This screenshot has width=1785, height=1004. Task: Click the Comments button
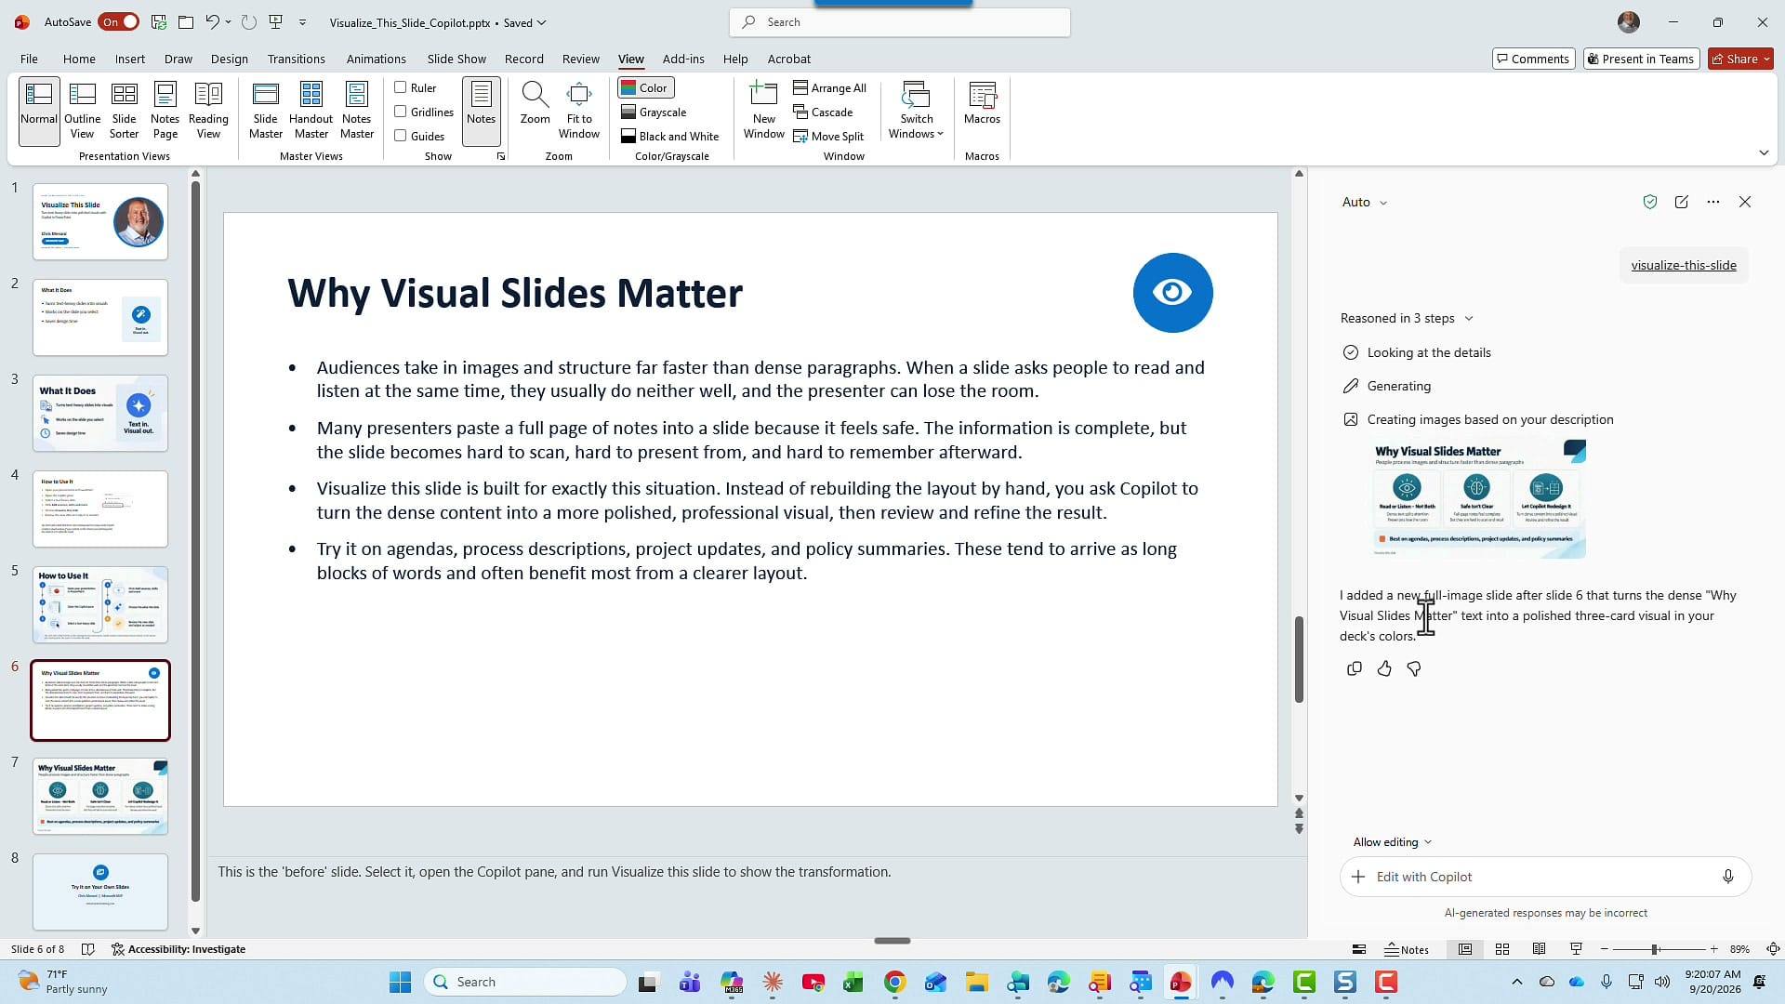click(x=1533, y=59)
